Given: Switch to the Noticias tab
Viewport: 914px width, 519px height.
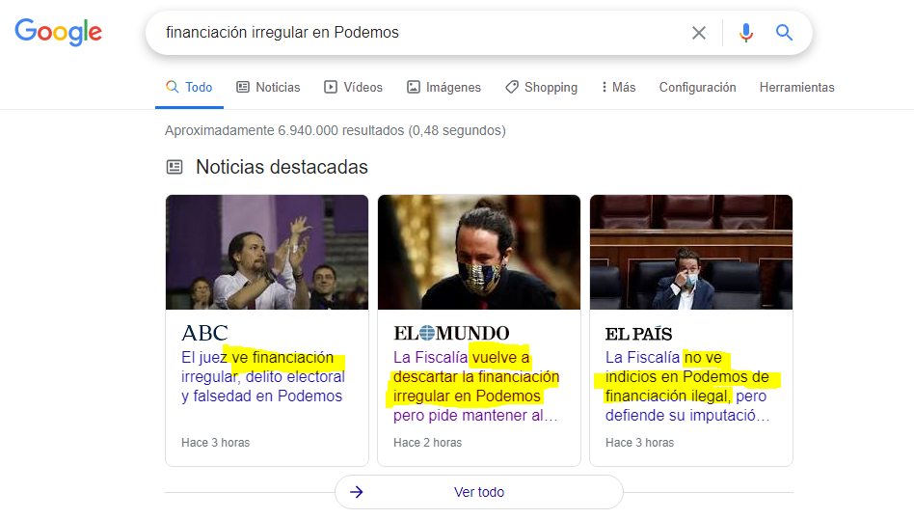Looking at the screenshot, I should [x=268, y=88].
